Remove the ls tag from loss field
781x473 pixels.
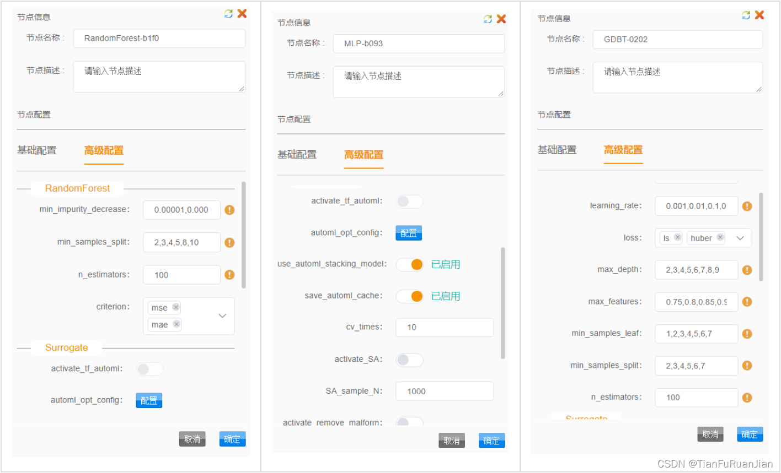[x=677, y=237]
